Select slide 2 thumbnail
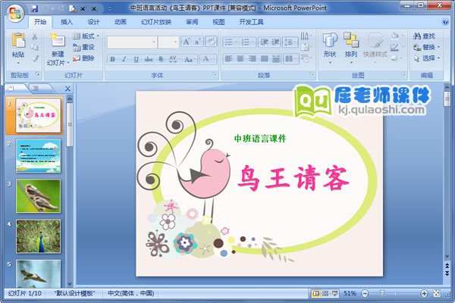This screenshot has width=455, height=303. [39, 156]
